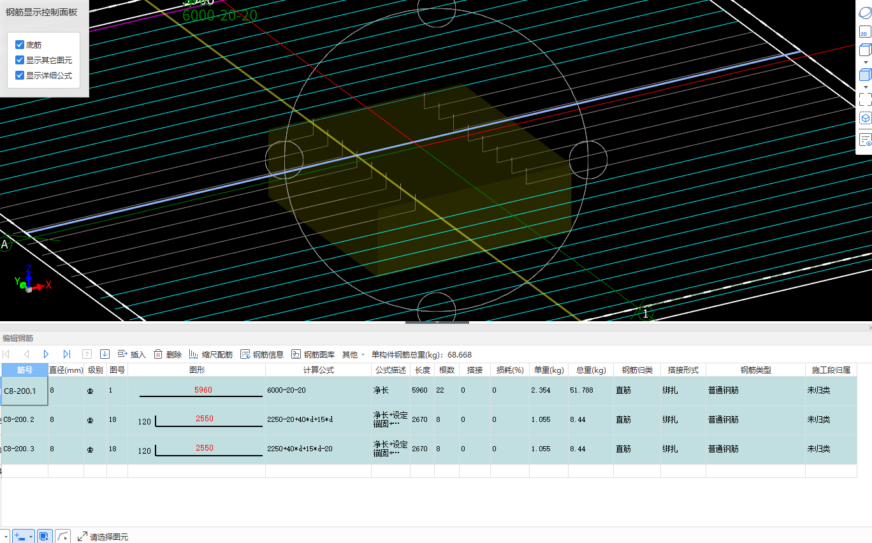
Task: Jump to the last rebar record
Action: point(66,354)
